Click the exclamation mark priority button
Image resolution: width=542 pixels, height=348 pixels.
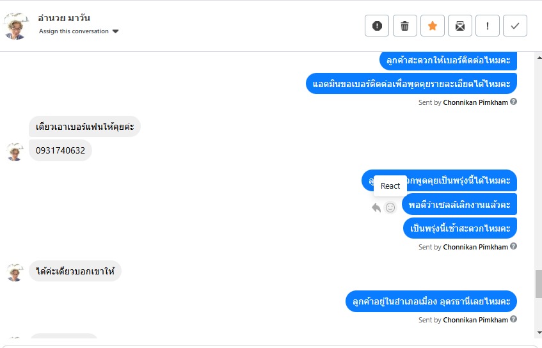click(x=488, y=26)
